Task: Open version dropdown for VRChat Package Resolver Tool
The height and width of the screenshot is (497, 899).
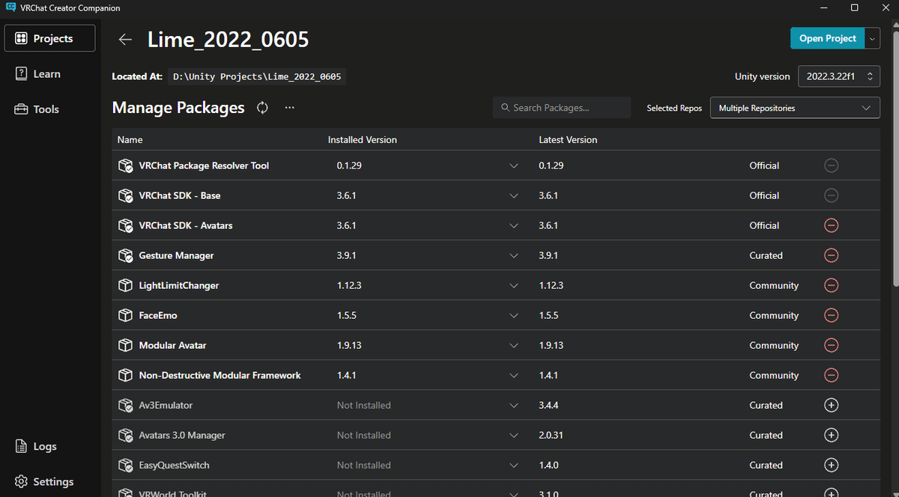Action: (x=514, y=165)
